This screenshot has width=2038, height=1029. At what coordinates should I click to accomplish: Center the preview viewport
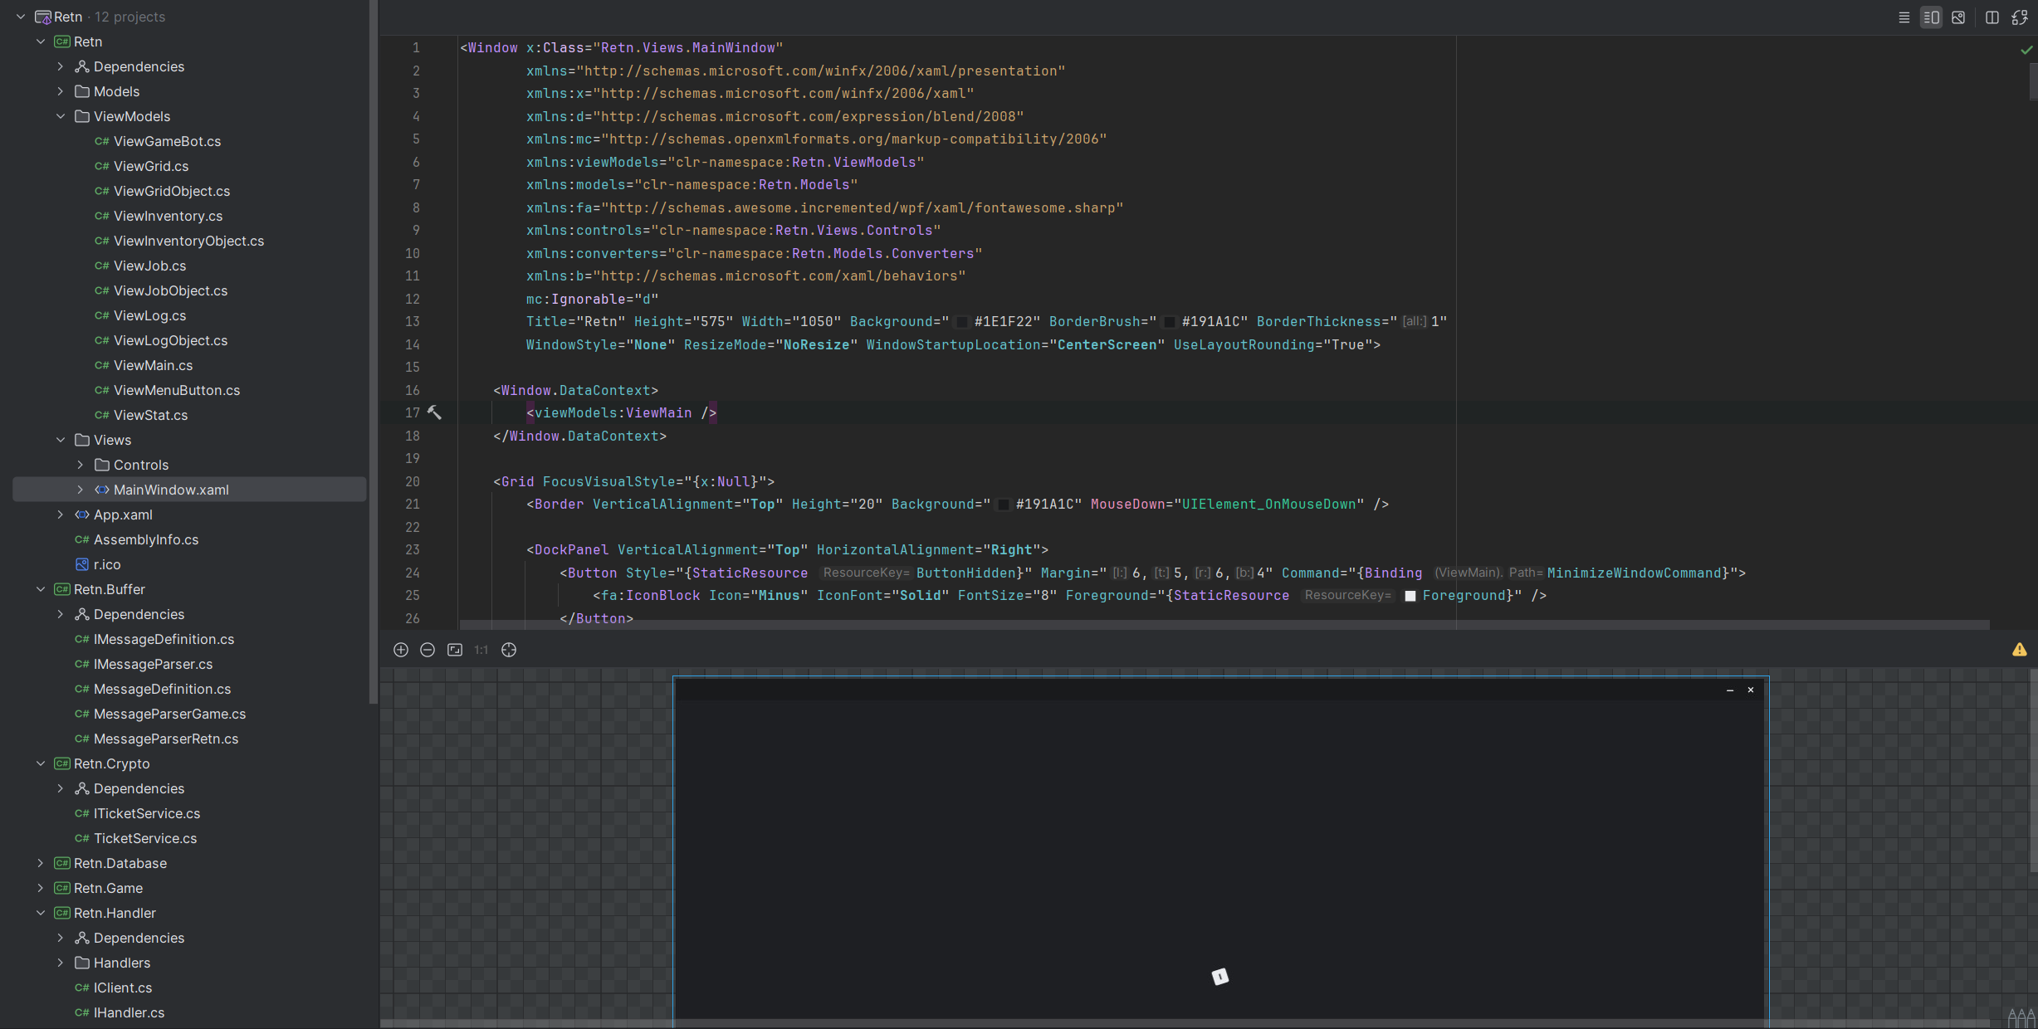click(509, 651)
